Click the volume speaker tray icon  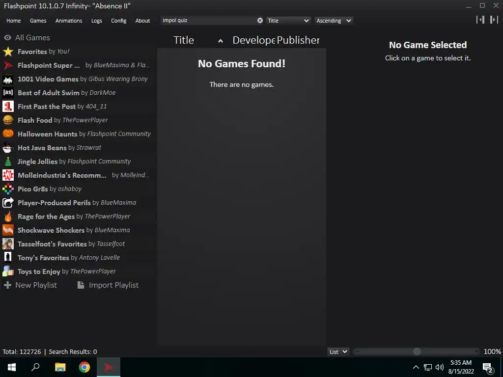(440, 367)
